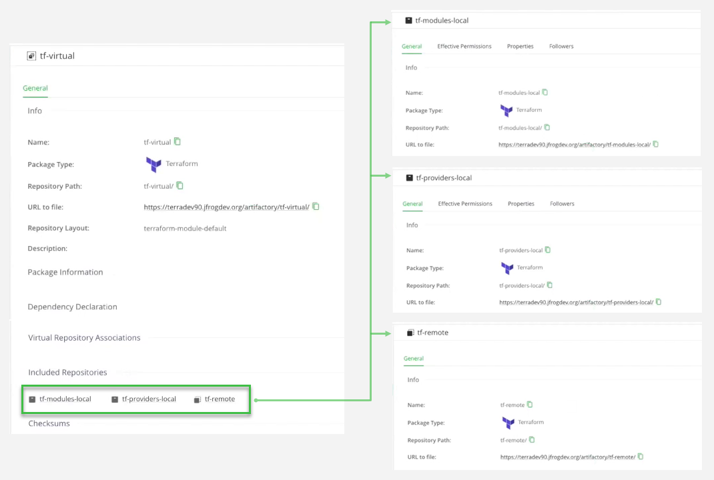This screenshot has width=714, height=480.
Task: Copy the tf-virtual artifactory URL
Action: click(316, 207)
